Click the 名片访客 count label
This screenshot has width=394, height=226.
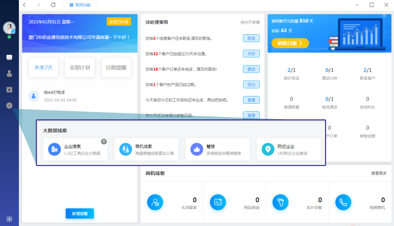314,208
